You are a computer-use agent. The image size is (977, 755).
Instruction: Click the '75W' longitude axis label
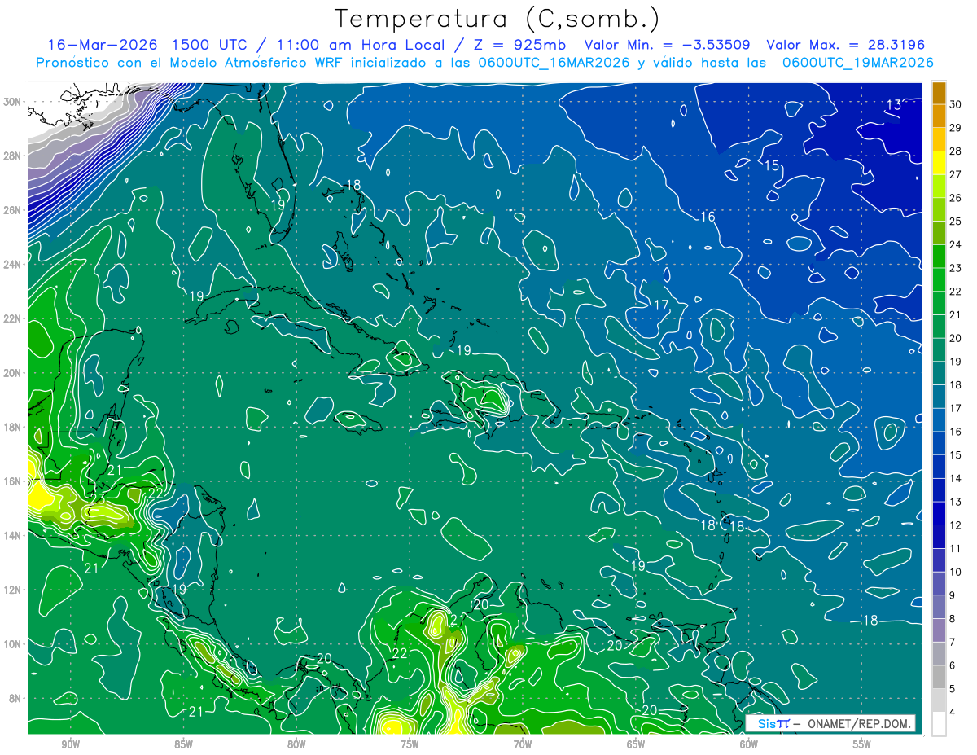point(410,744)
